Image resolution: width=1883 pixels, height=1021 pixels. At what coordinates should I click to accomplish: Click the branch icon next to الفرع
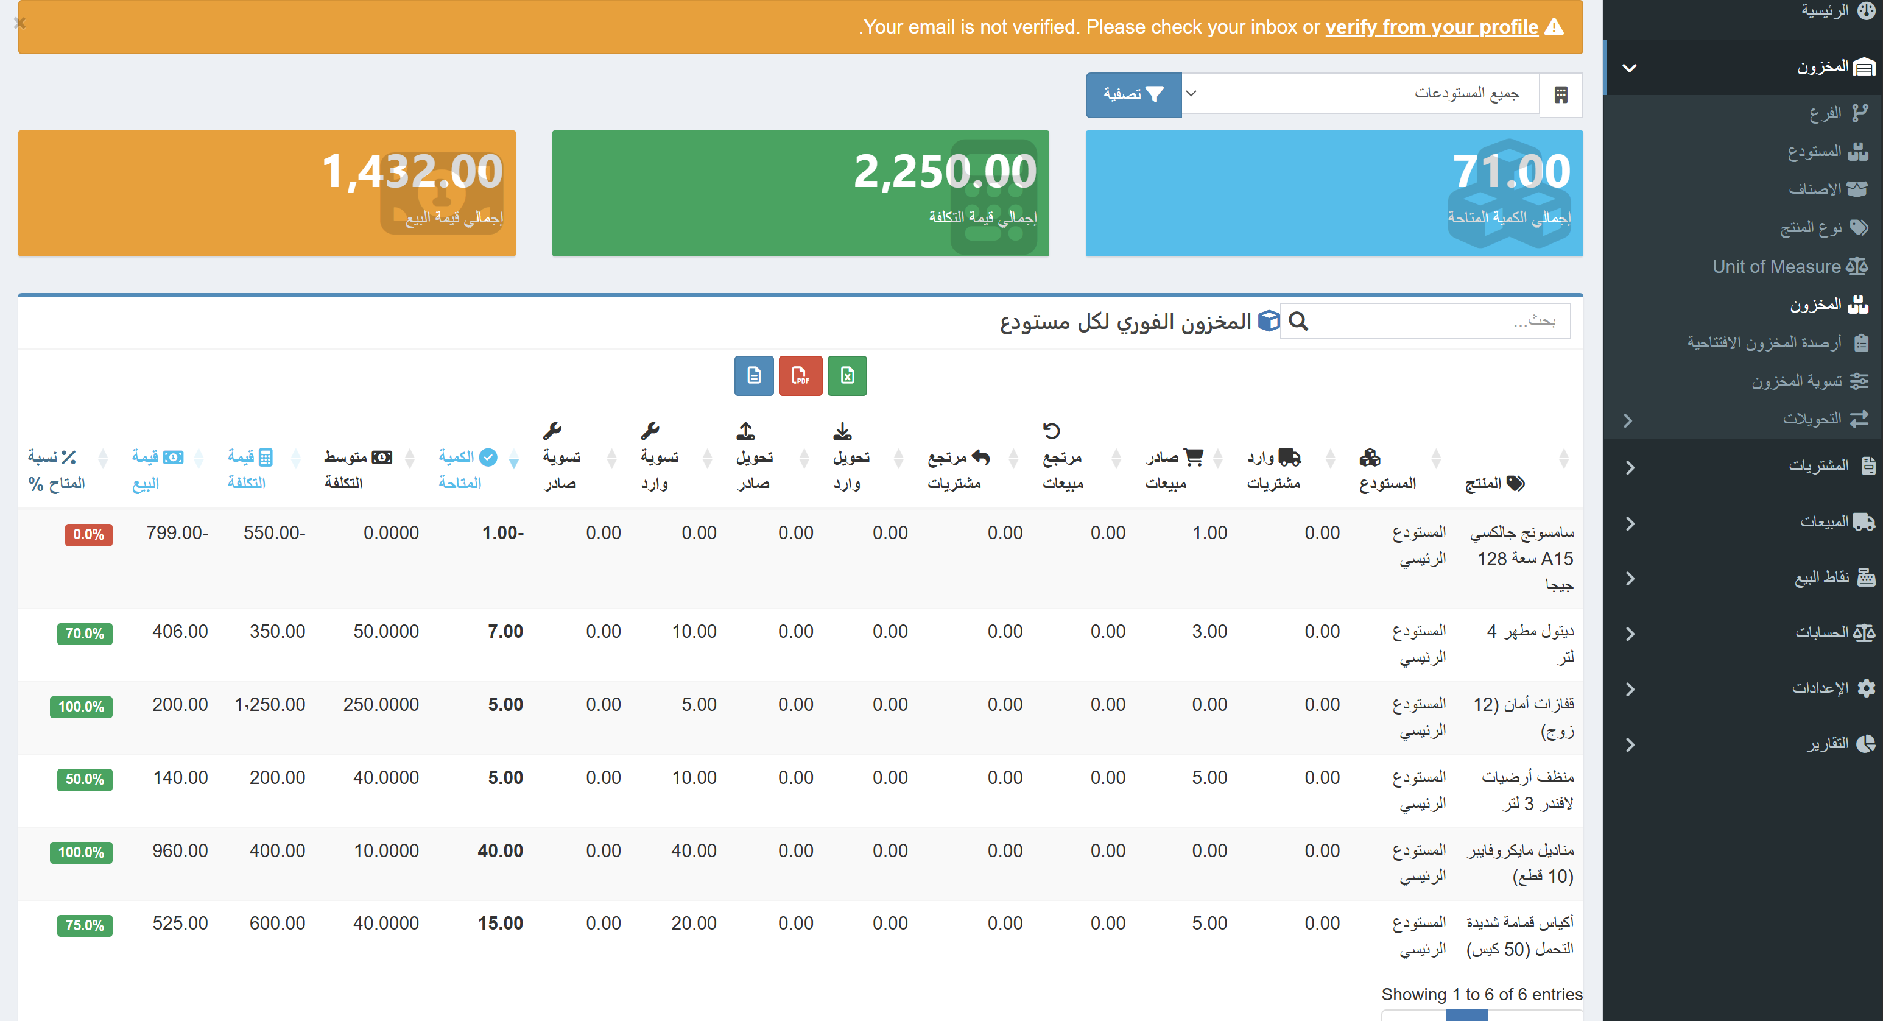(x=1860, y=113)
